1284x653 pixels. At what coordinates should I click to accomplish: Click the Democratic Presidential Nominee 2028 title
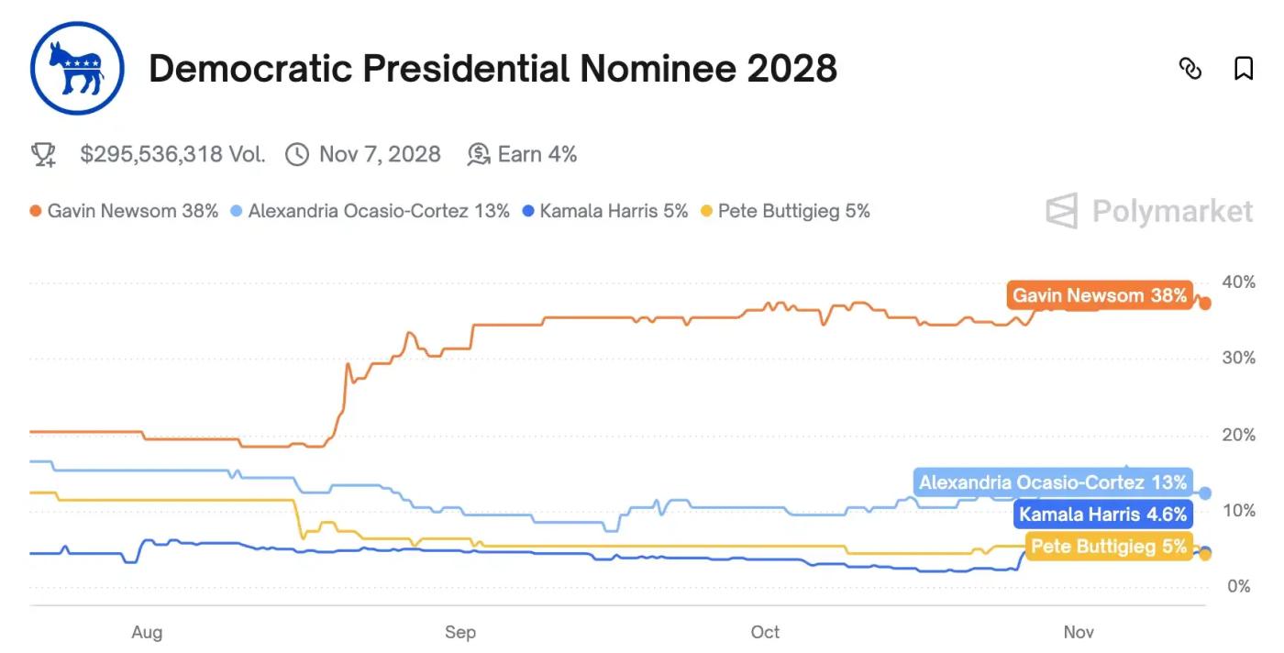(493, 69)
